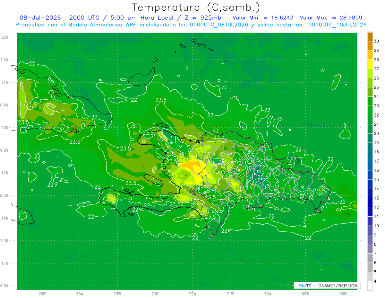
Task: Pick the orange swatch between 29 and 30
Action: tap(370, 46)
